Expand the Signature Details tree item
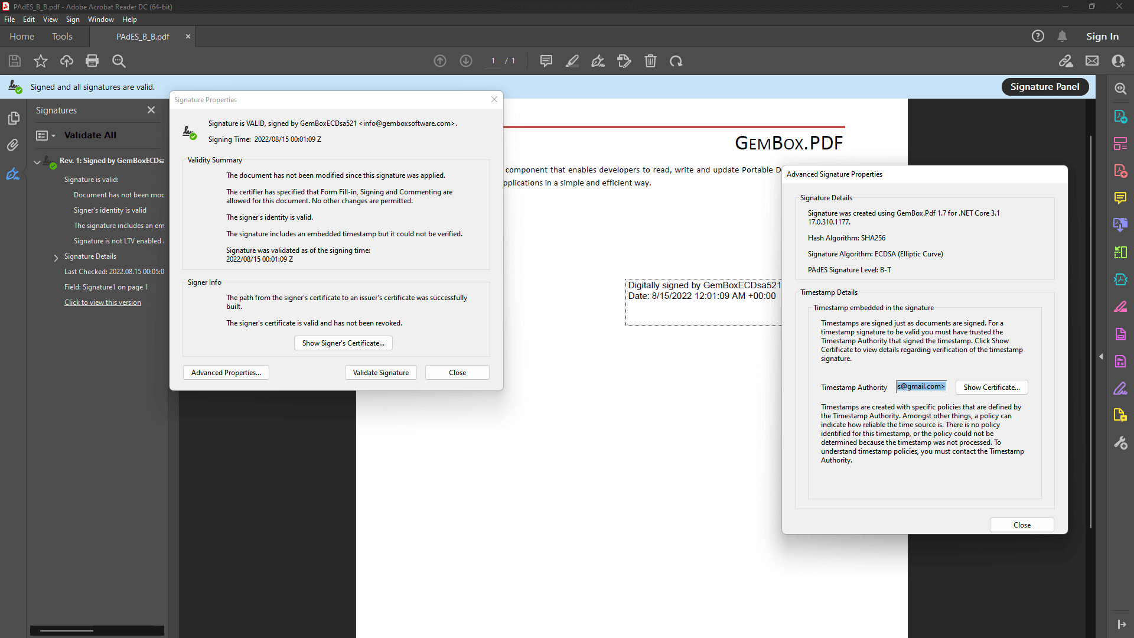The width and height of the screenshot is (1134, 638). point(56,258)
